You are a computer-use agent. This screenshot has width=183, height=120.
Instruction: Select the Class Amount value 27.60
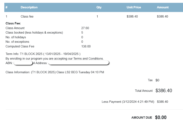(x=85, y=28)
